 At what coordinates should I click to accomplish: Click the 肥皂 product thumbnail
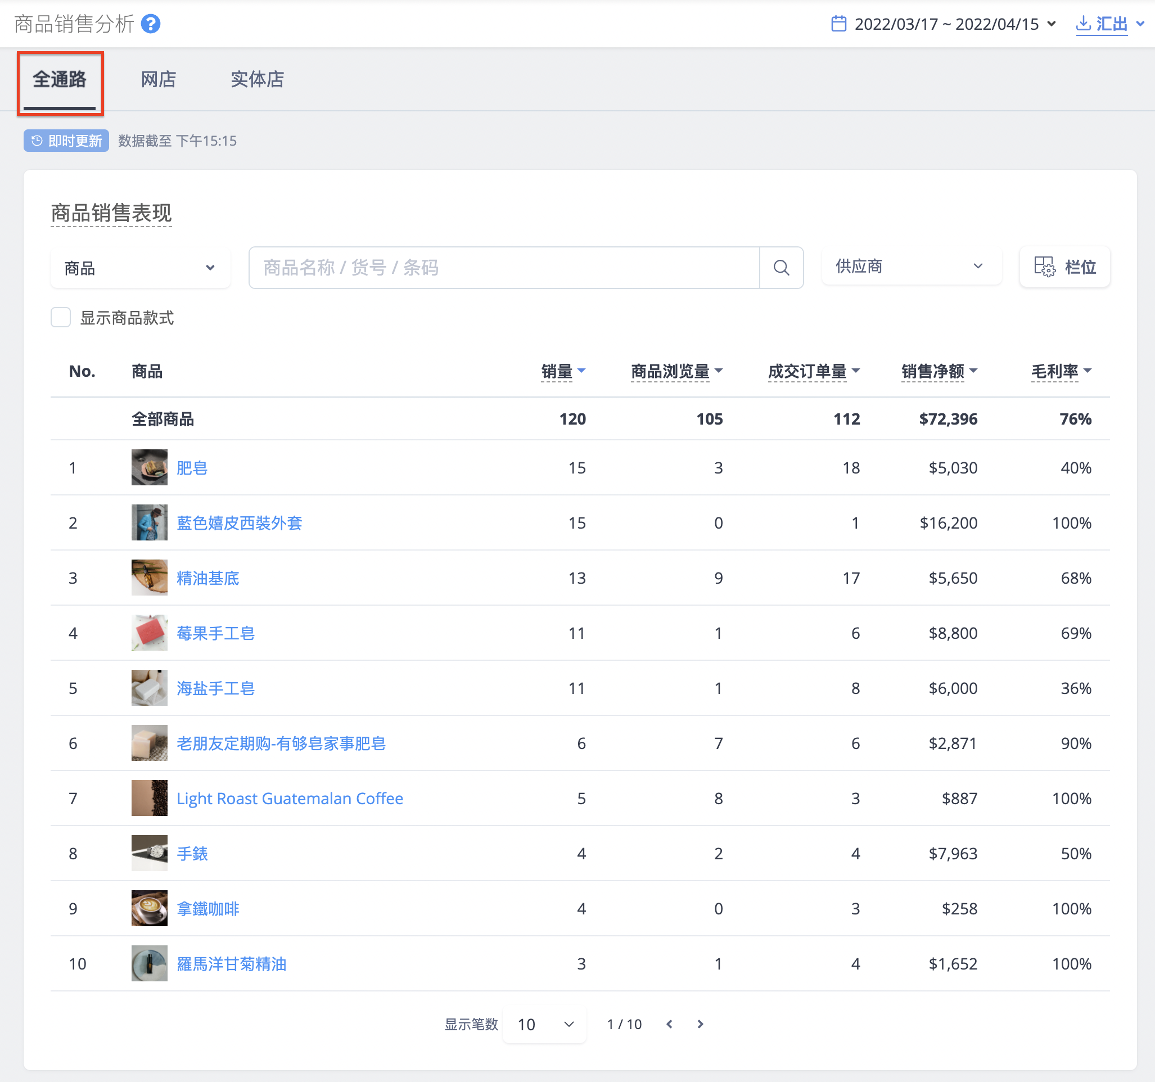click(150, 467)
